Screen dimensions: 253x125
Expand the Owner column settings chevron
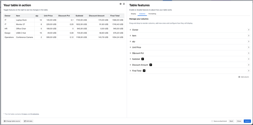[x=249, y=30]
